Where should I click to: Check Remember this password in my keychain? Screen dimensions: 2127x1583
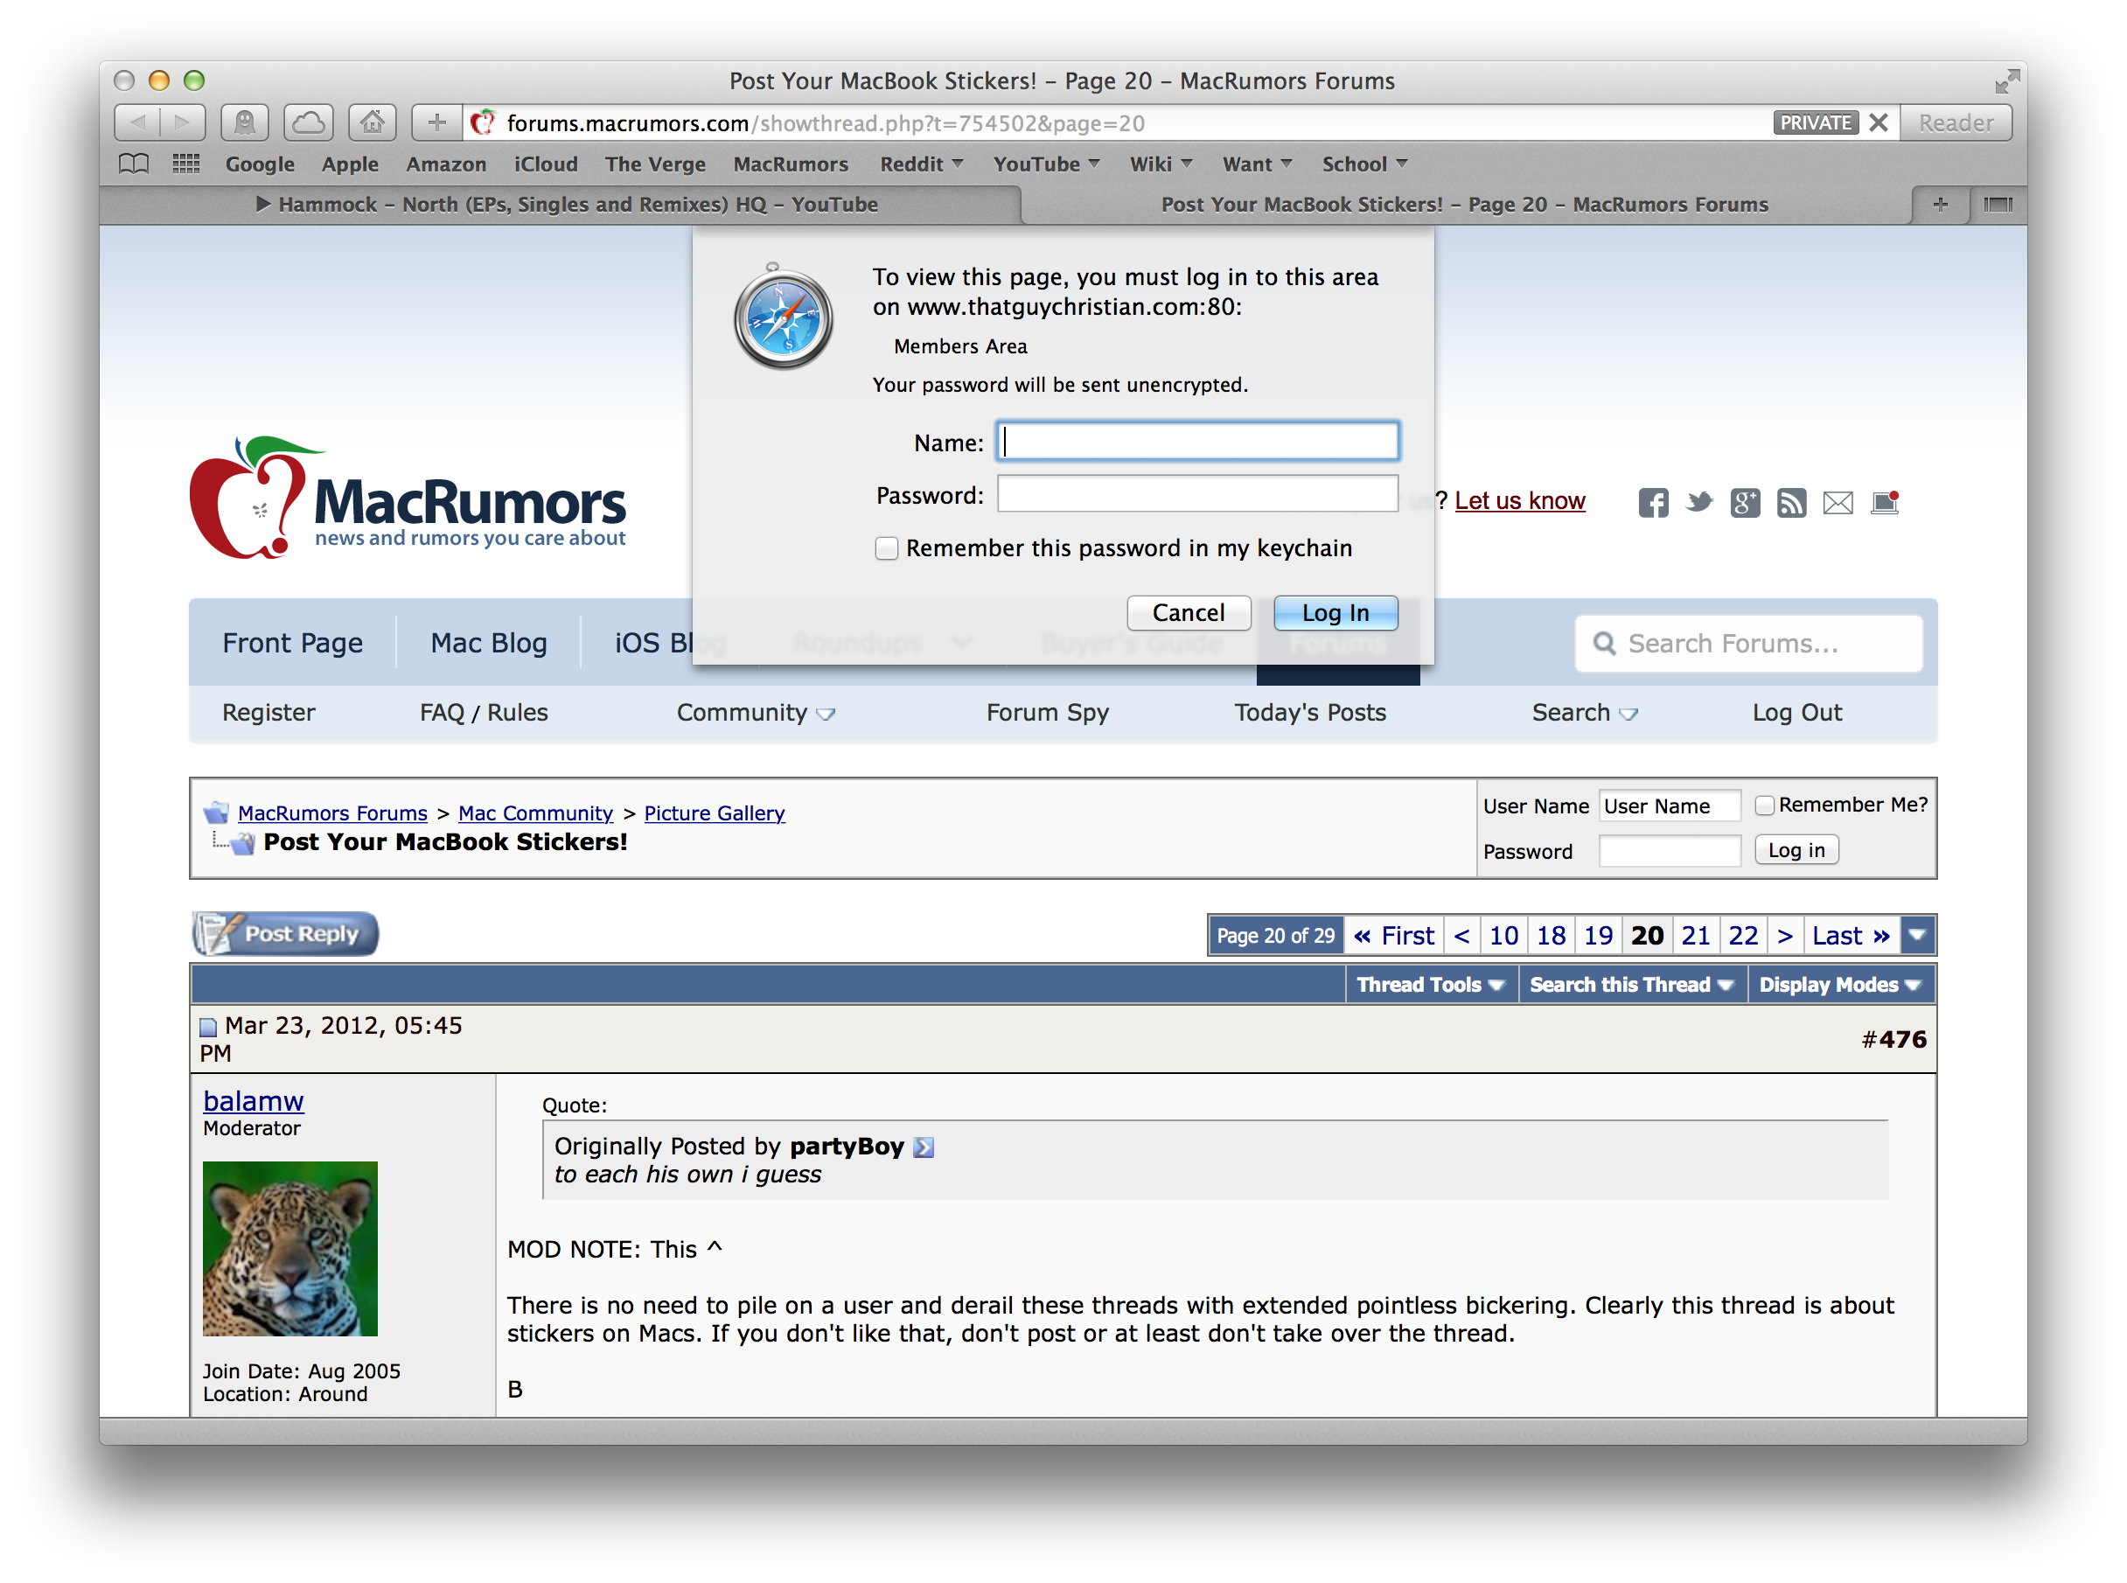pos(886,548)
